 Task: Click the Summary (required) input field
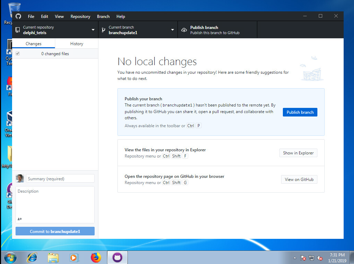pos(60,179)
